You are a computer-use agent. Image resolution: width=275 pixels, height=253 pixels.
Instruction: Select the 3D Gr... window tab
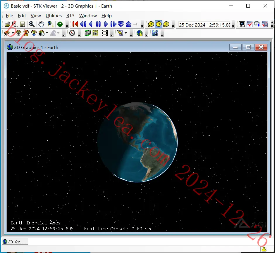pos(15,242)
